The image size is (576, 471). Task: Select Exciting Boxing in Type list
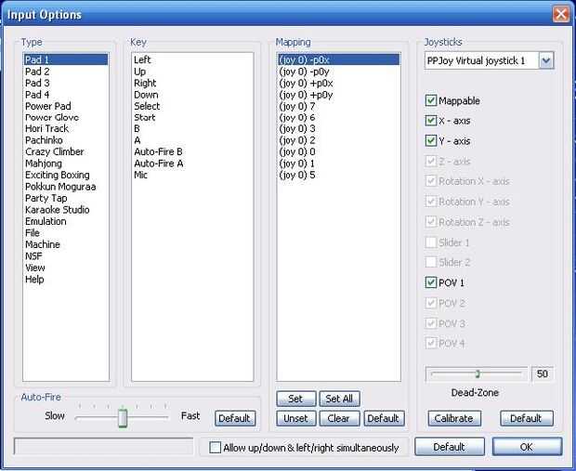coord(66,175)
